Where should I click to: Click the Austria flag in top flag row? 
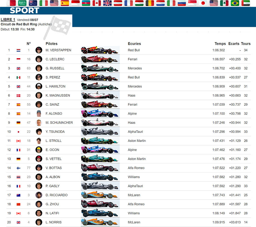pos(118,3)
